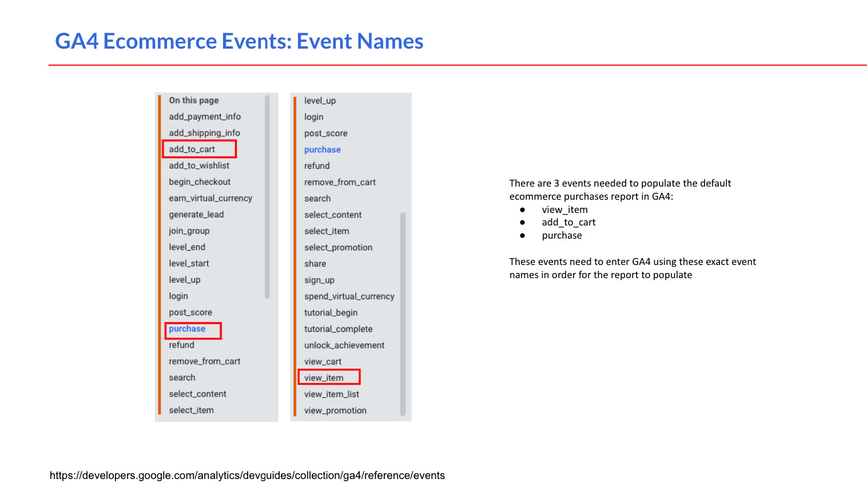Click scrollbar of list ending with view_promotion
This screenshot has width=867, height=487.
(x=403, y=314)
